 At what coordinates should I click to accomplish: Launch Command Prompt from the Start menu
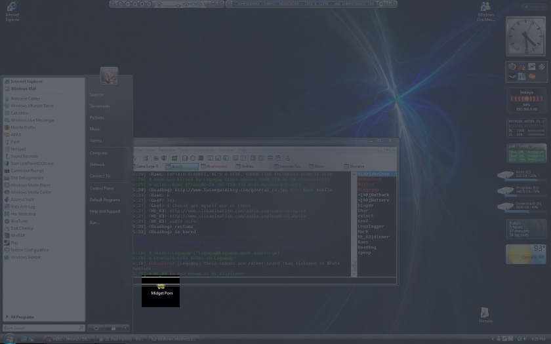[x=28, y=170]
